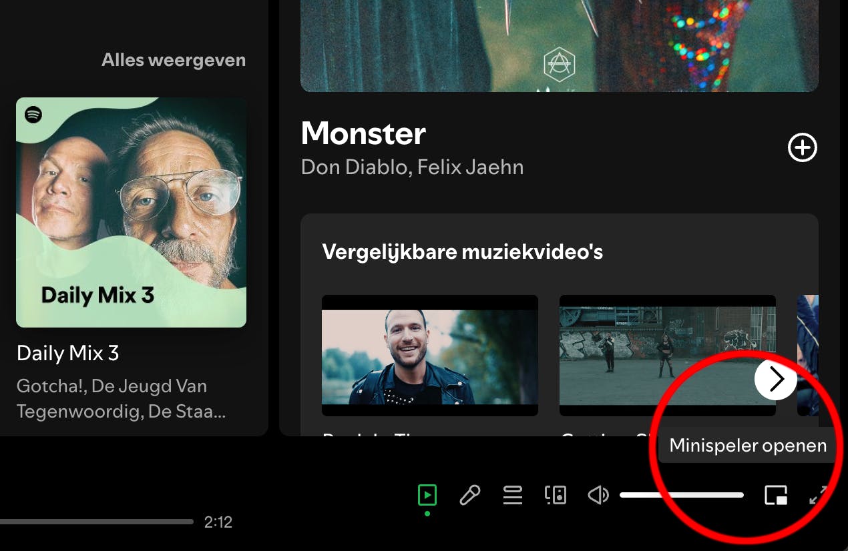This screenshot has height=551, width=848.
Task: Mute audio with the speaker icon
Action: coord(598,495)
